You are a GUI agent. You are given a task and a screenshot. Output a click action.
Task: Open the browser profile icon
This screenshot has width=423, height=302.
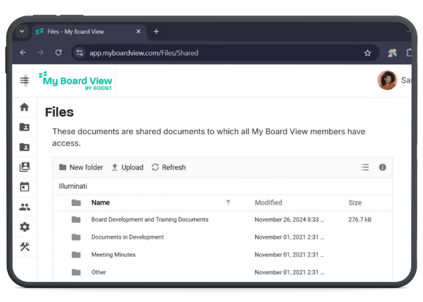tap(392, 53)
